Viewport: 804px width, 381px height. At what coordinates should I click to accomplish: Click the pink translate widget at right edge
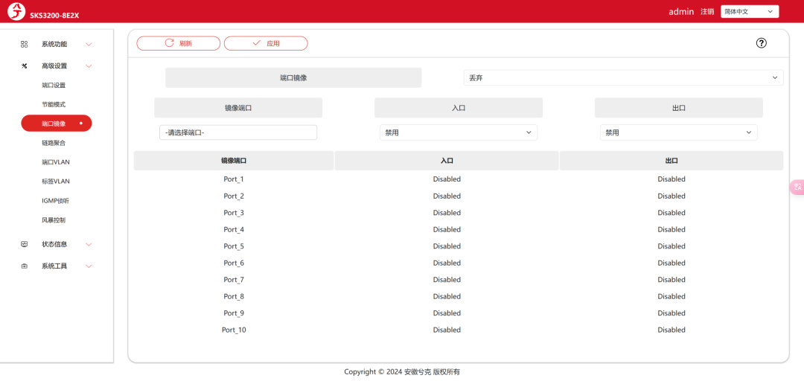click(x=797, y=188)
